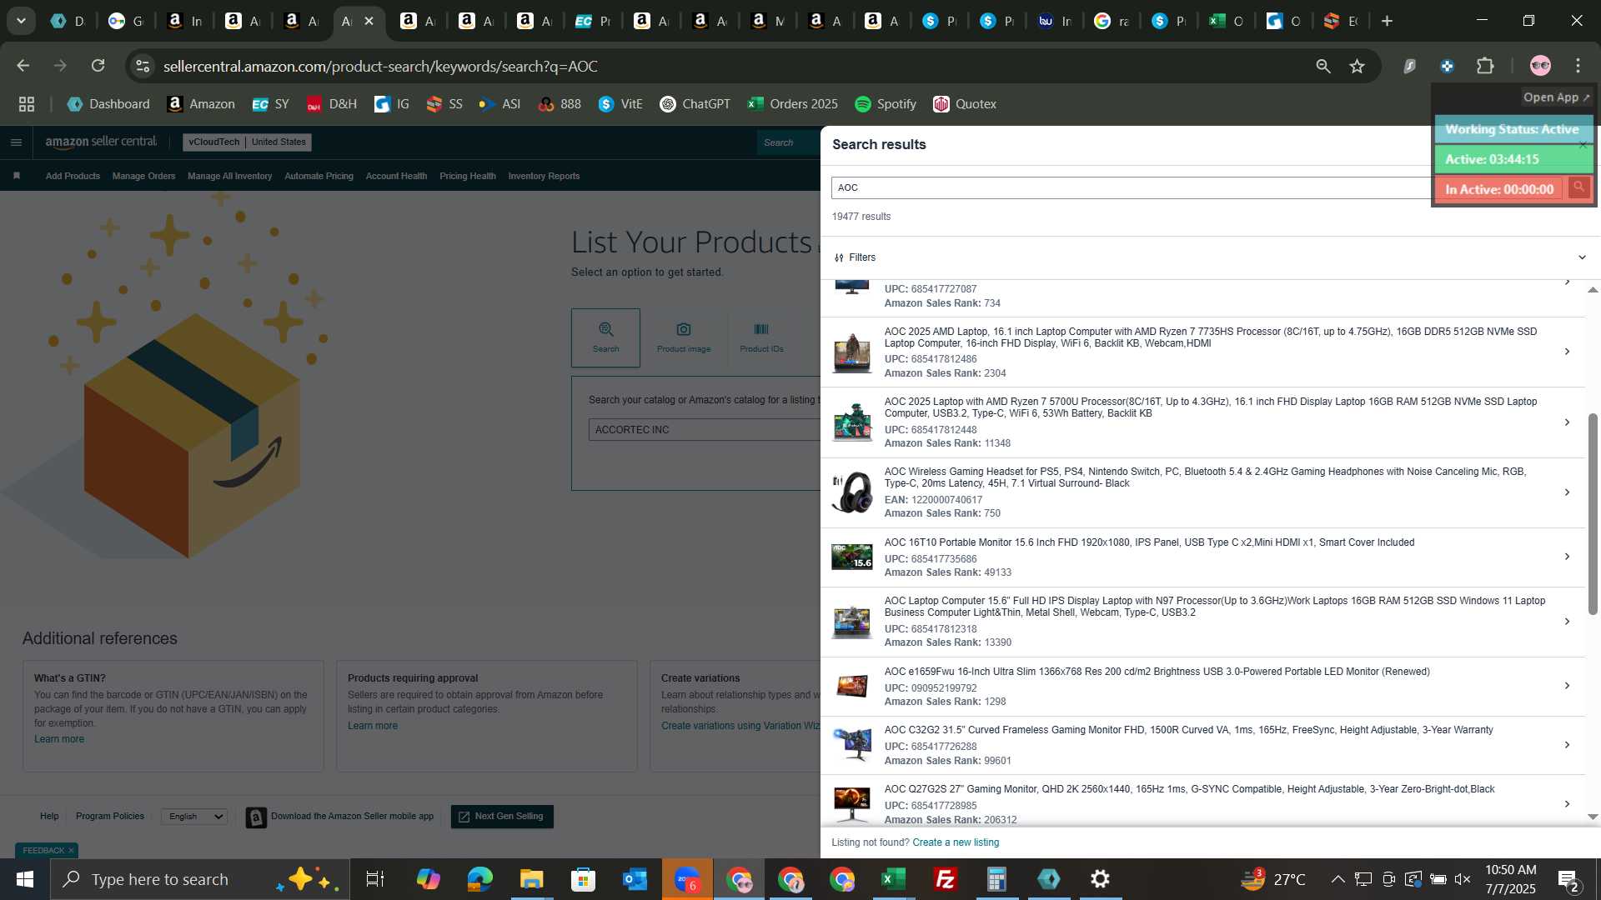This screenshot has width=1601, height=900.
Task: Expand the AOC 16T10 Portable Monitor result
Action: 1567,557
